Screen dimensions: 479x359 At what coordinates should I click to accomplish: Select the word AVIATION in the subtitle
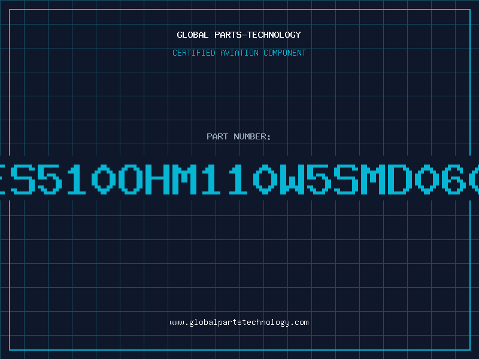[x=239, y=53]
